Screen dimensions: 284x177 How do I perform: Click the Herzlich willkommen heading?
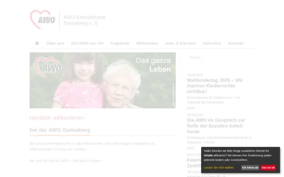coord(57,118)
